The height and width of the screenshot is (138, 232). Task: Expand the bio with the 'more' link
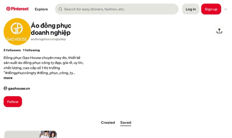click(8, 78)
